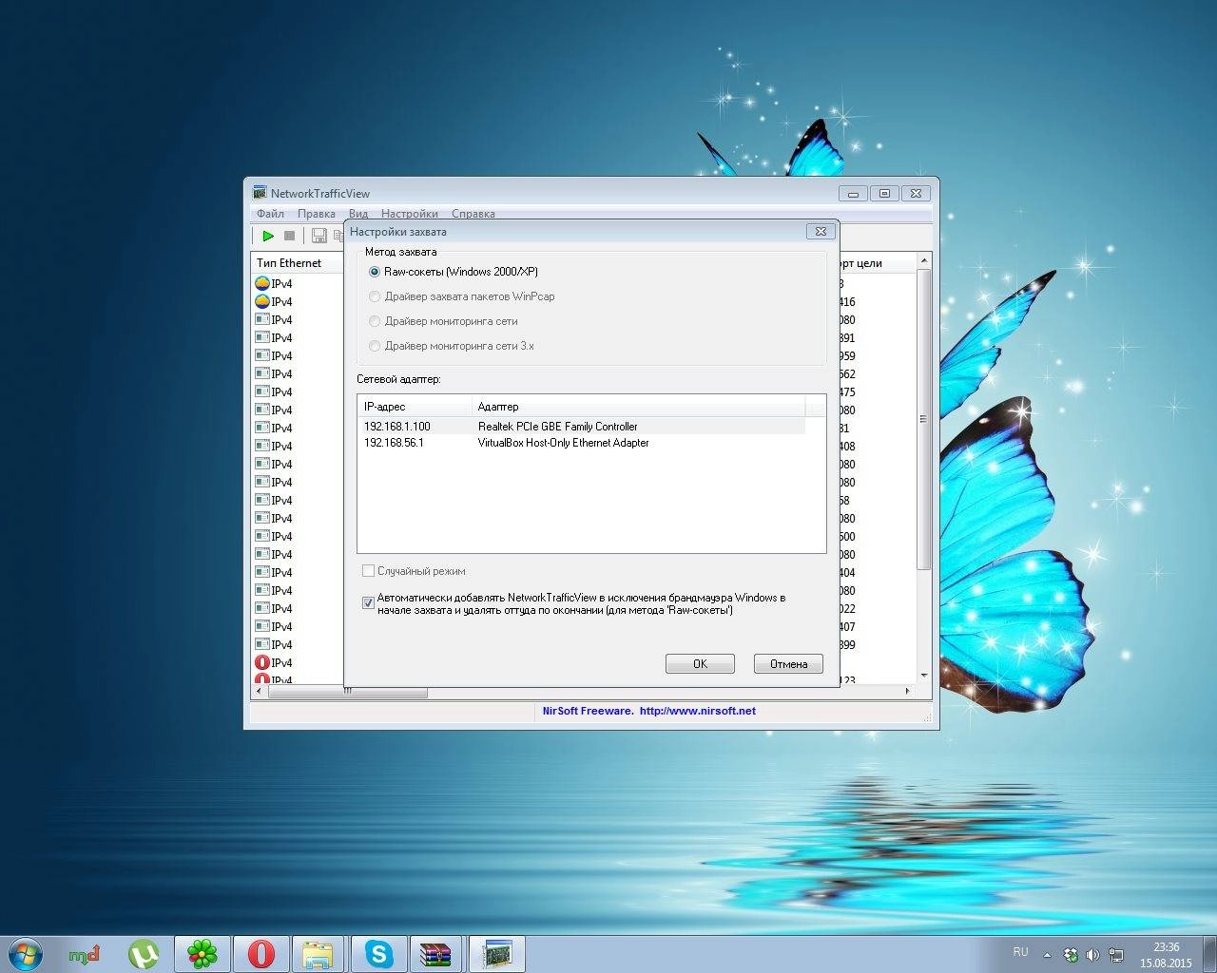Open the Вид menu
The image size is (1217, 973).
click(x=358, y=214)
